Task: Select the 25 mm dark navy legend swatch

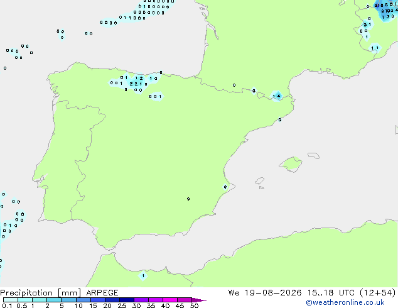Action: click(127, 300)
